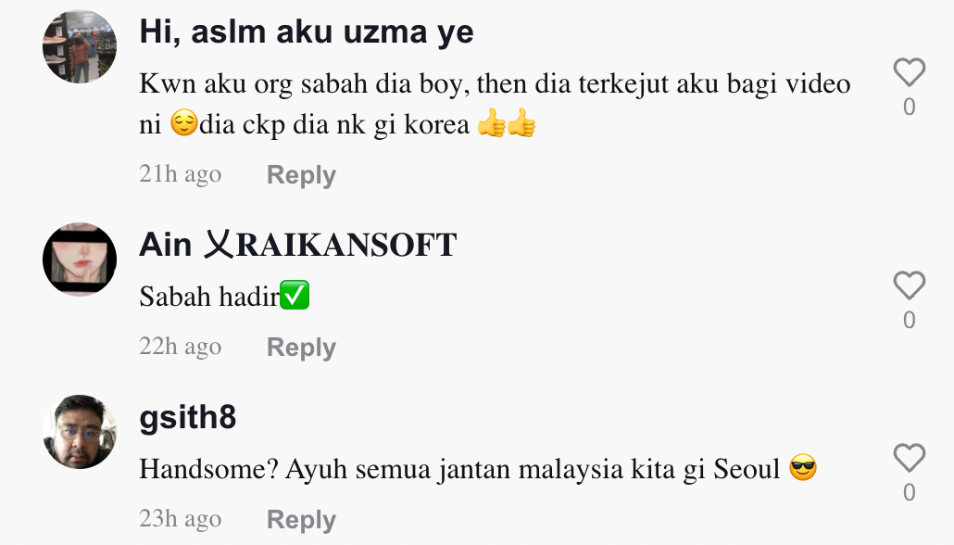954x545 pixels.
Task: Open Ain RAIKANSOFT's avatar
Action: 79,260
